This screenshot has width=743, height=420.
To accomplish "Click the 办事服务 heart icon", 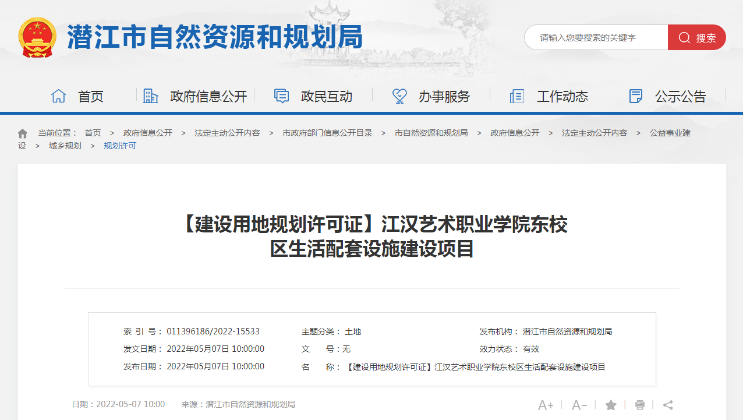I will pyautogui.click(x=399, y=96).
